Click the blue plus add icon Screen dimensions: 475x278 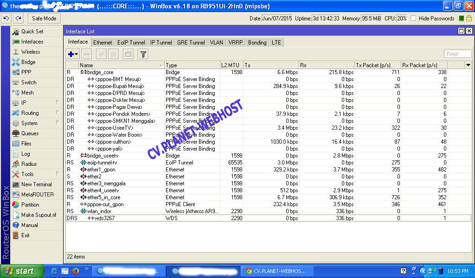coord(71,54)
